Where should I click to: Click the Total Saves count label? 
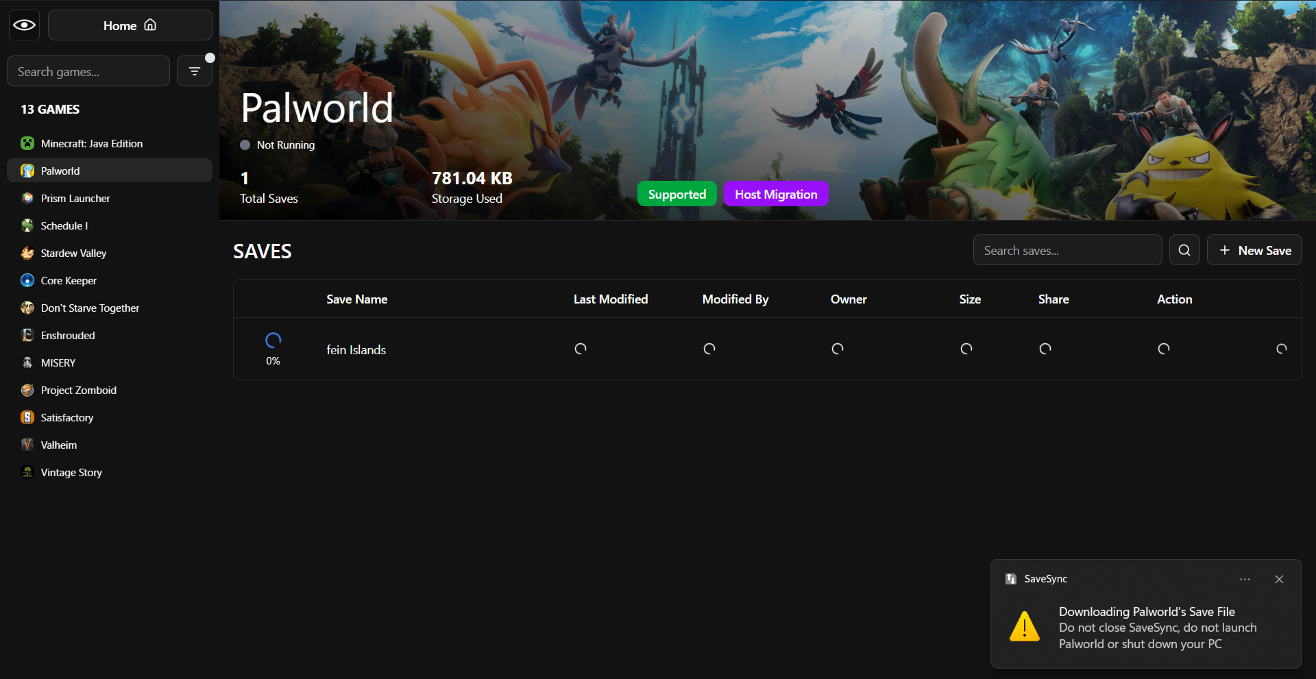(269, 199)
